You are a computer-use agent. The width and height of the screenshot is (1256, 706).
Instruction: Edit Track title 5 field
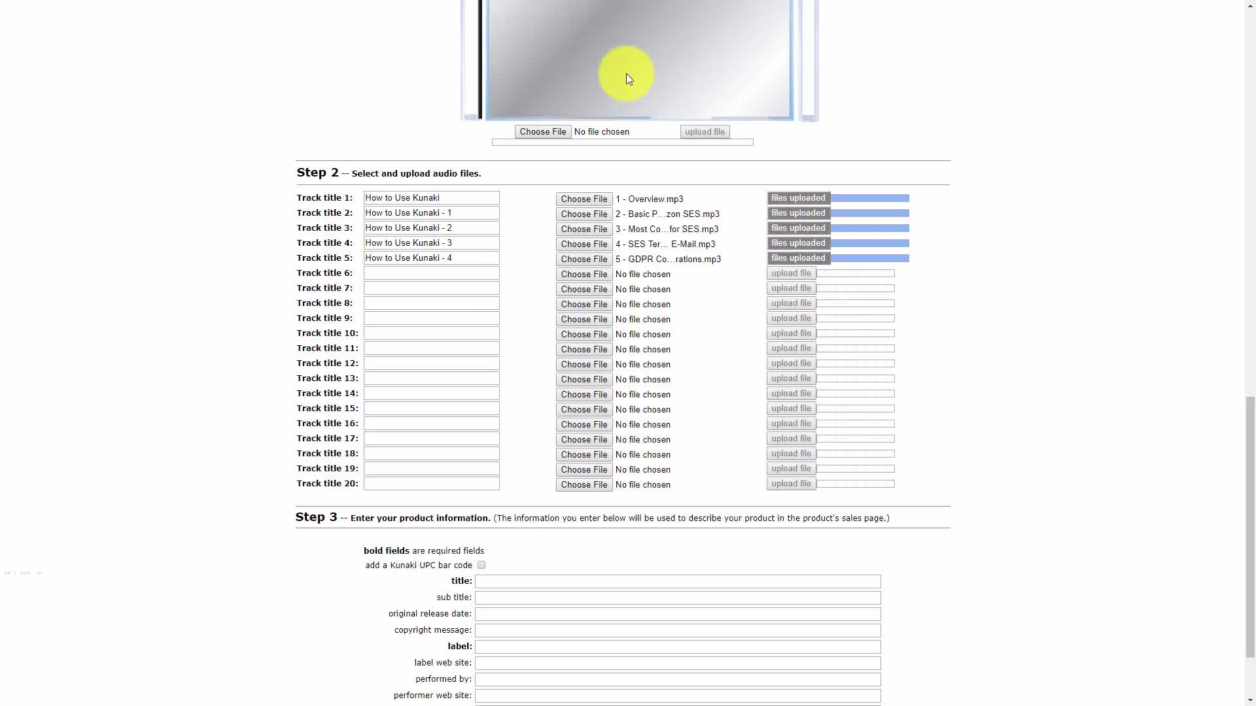432,258
